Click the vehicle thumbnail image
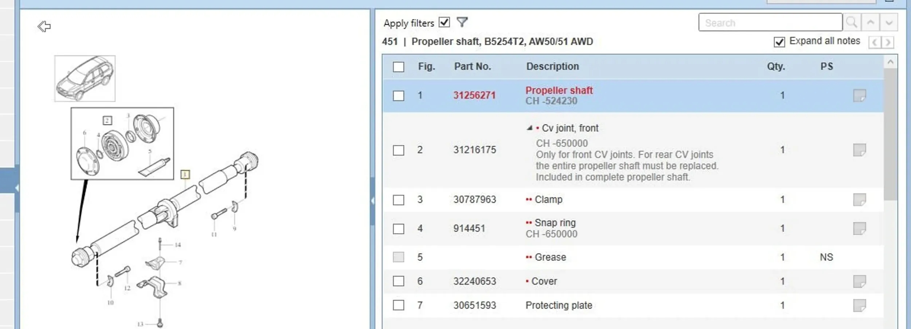 point(85,78)
